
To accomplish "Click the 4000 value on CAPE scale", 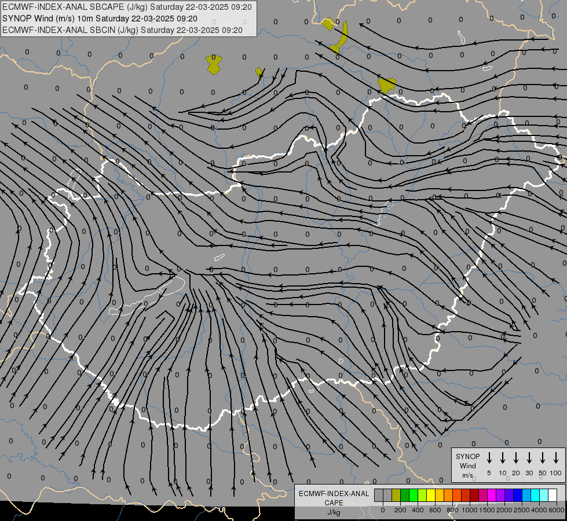I will click(540, 510).
